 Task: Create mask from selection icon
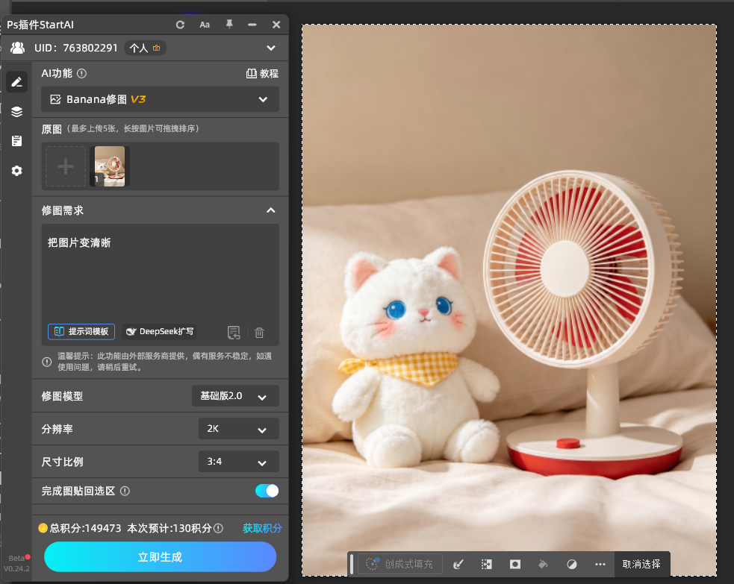[x=515, y=565]
